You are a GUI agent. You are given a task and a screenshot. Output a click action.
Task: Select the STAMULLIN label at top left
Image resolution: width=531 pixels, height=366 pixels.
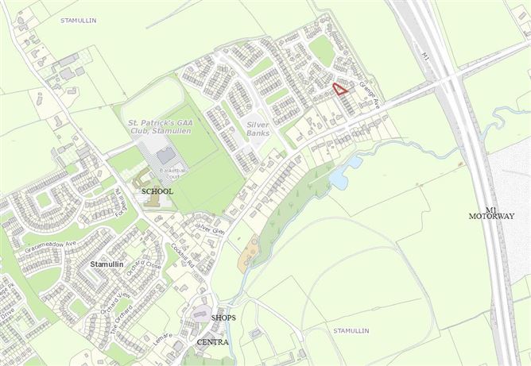point(78,21)
